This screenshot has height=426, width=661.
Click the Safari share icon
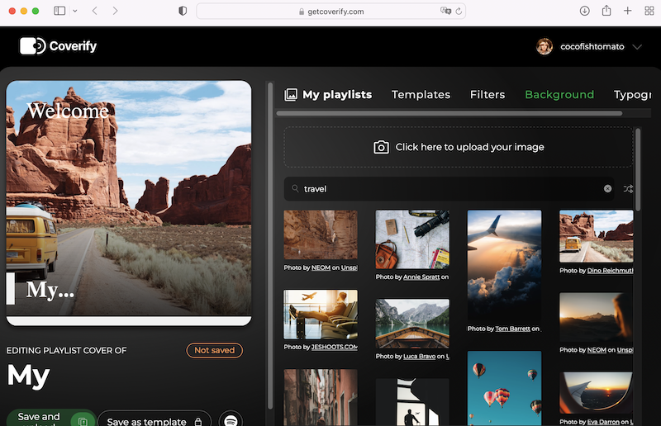pos(606,11)
